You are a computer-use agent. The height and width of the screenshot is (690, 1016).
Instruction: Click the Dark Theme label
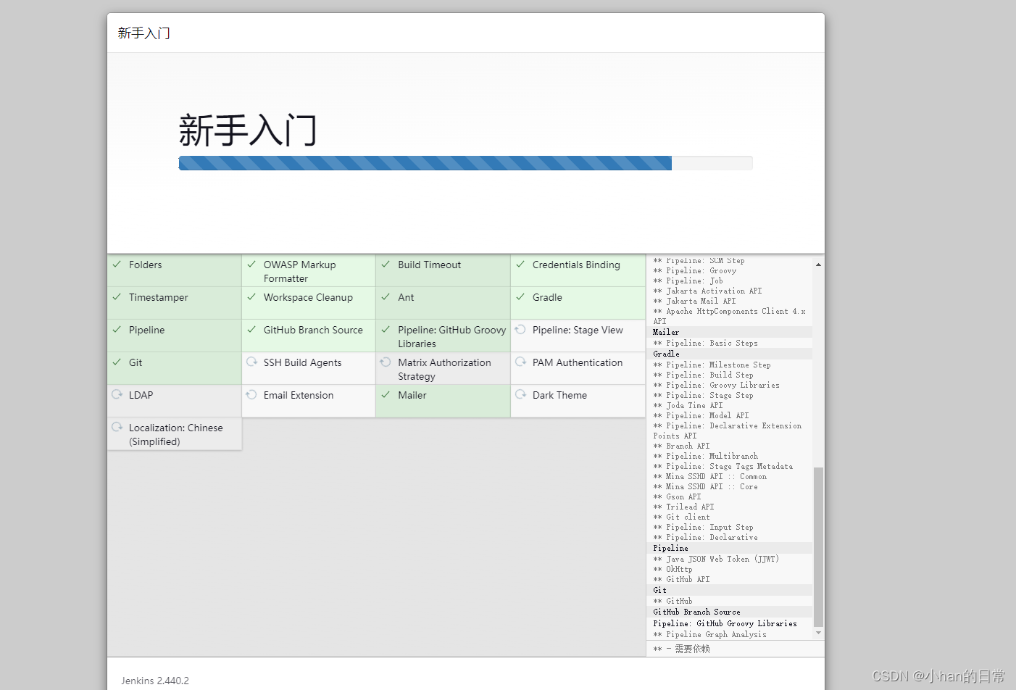click(x=559, y=395)
